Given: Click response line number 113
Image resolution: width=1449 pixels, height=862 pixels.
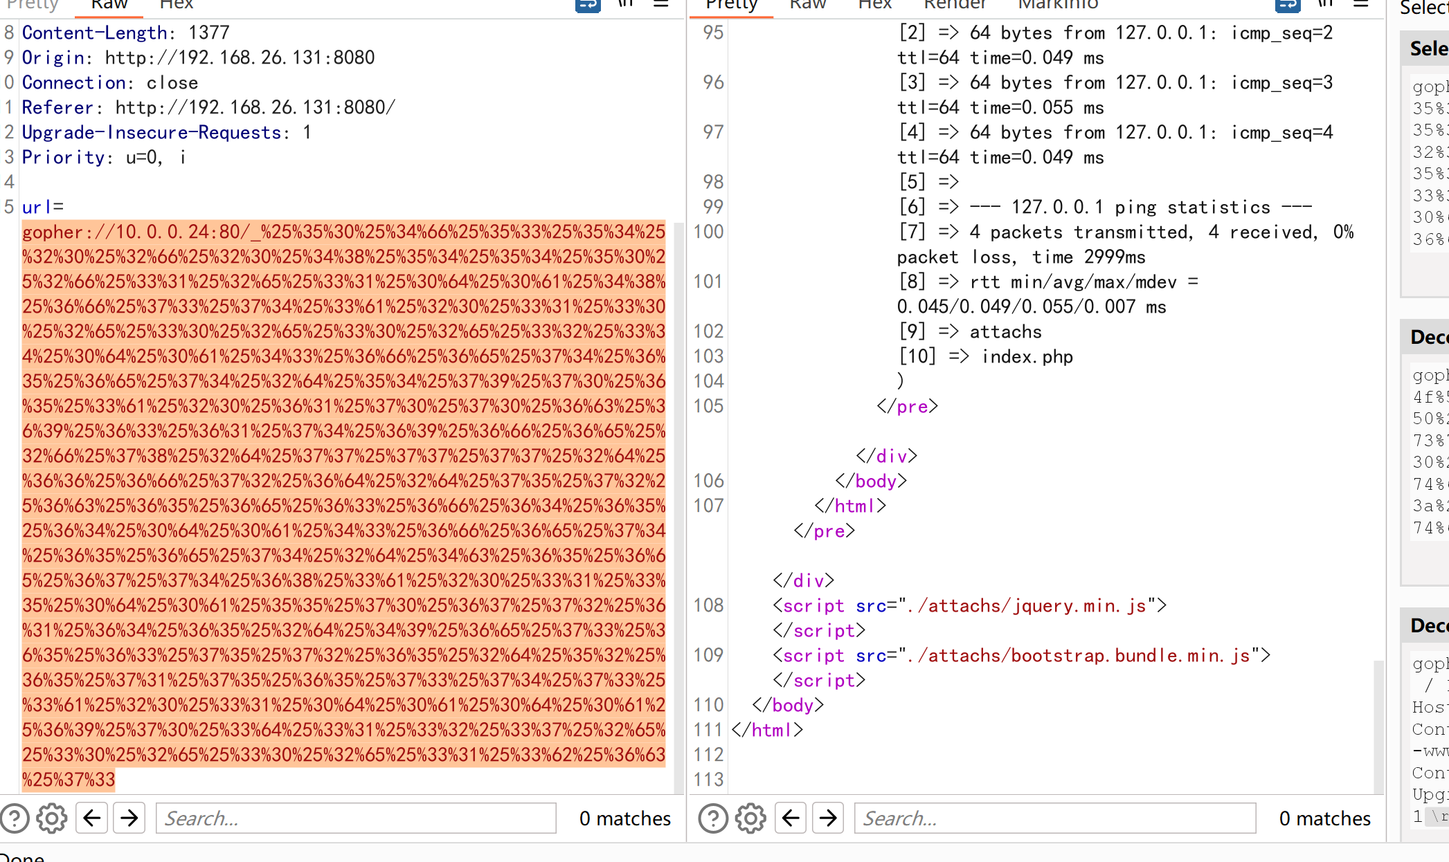Looking at the screenshot, I should pyautogui.click(x=708, y=780).
